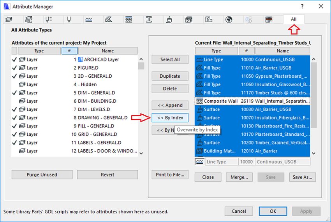Click Purge Unused button
The image size is (331, 222).
pos(42,175)
